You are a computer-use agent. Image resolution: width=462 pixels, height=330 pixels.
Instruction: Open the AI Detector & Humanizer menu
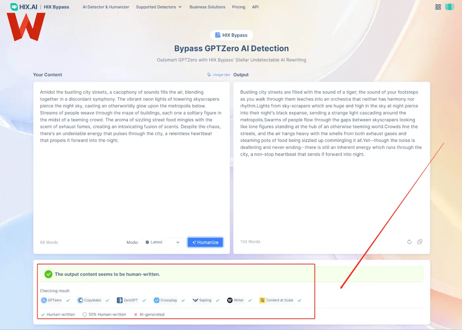click(106, 7)
